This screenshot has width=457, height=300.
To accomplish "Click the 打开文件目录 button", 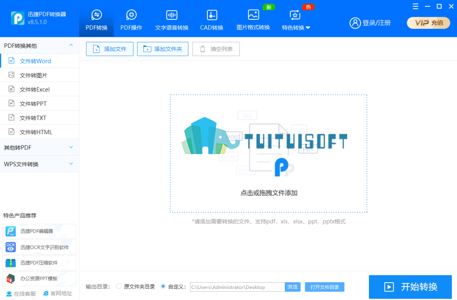I will click(325, 287).
